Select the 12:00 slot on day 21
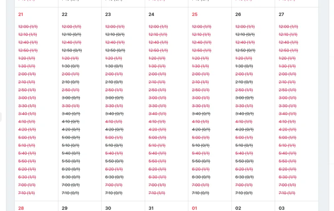 (x=28, y=27)
